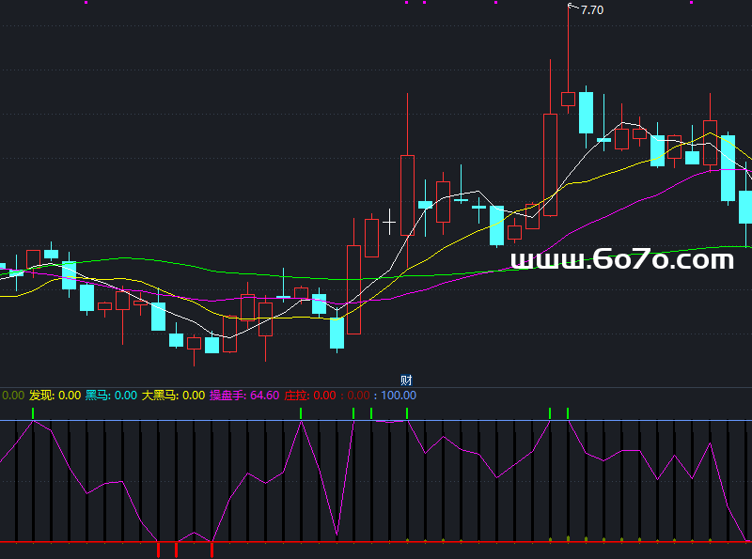The image size is (752, 559).
Task: Select the yellow 大黑马 indicator label
Action: (160, 396)
